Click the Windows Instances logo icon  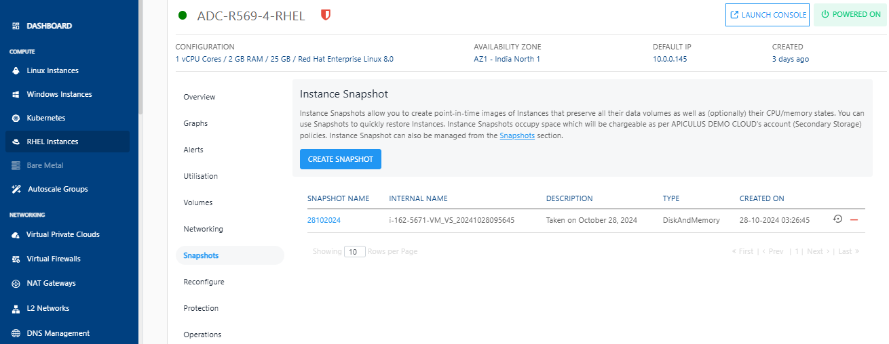click(x=16, y=94)
